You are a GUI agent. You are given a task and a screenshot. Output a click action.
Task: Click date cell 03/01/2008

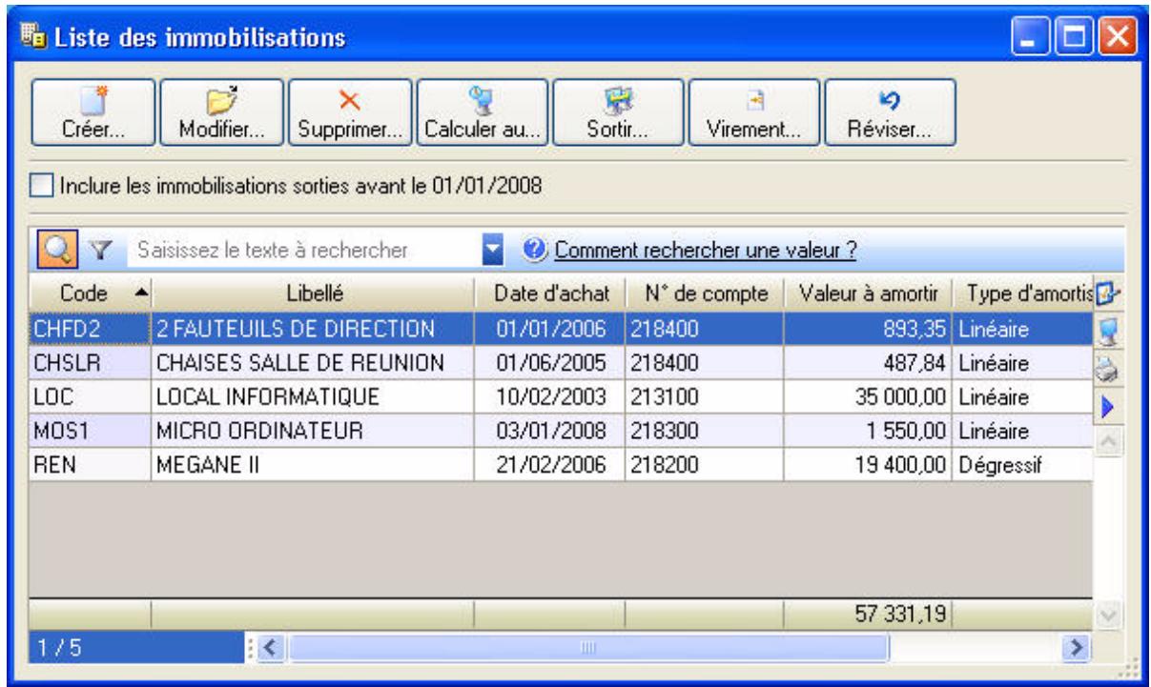(549, 431)
